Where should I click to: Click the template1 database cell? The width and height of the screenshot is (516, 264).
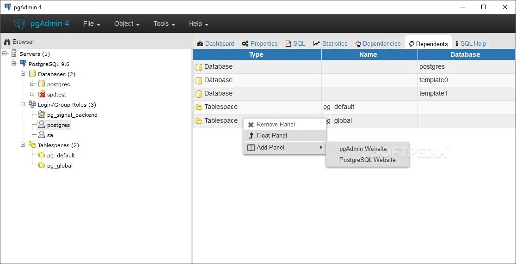coord(467,94)
